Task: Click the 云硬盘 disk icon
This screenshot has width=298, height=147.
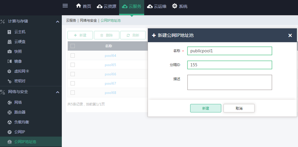Action: click(x=10, y=42)
